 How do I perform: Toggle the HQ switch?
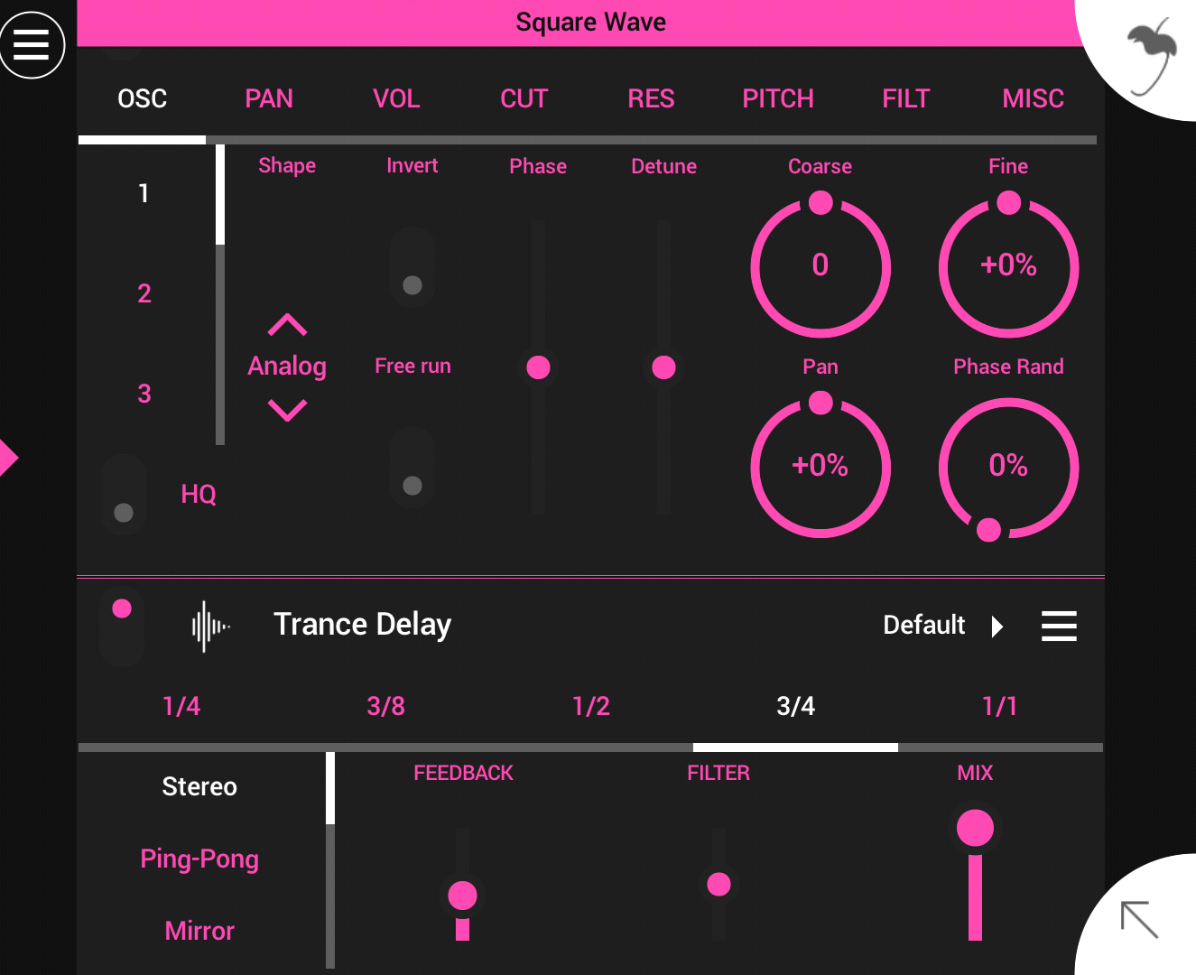point(124,495)
